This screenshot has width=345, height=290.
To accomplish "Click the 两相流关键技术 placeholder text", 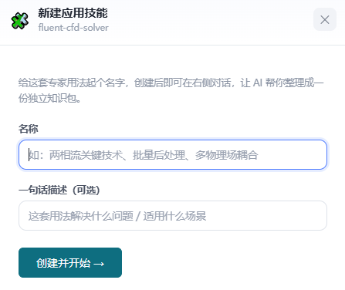I will (x=86, y=155).
